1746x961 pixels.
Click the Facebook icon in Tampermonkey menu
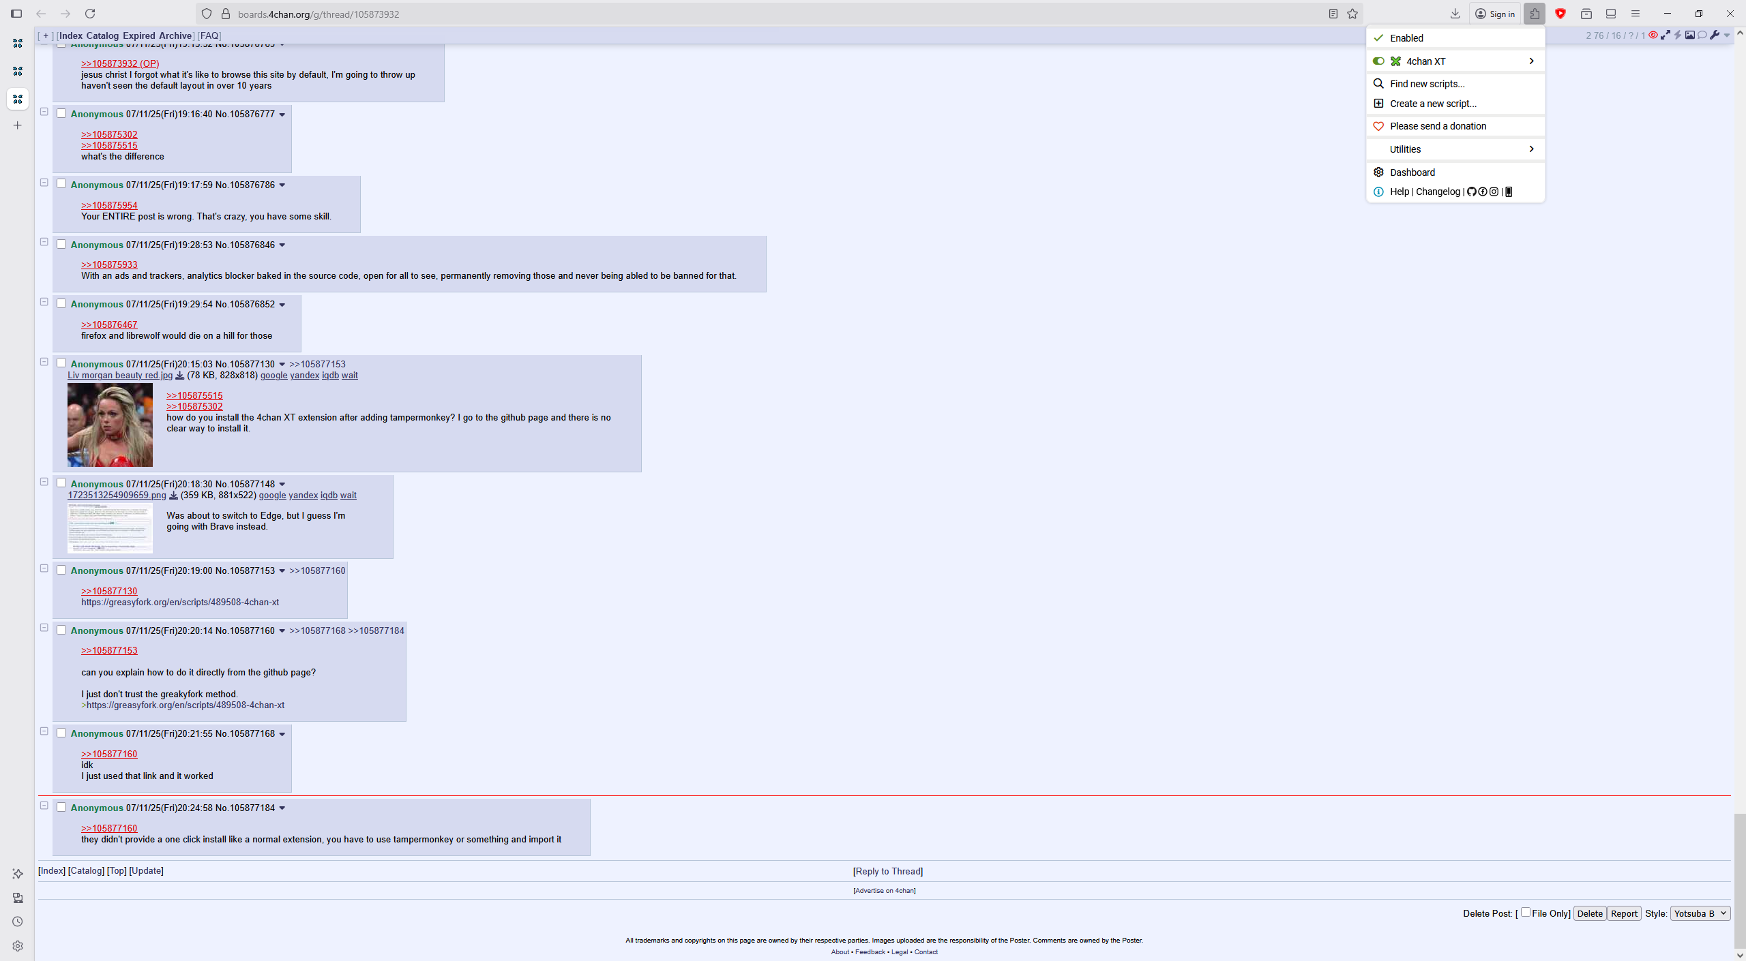pyautogui.click(x=1483, y=192)
